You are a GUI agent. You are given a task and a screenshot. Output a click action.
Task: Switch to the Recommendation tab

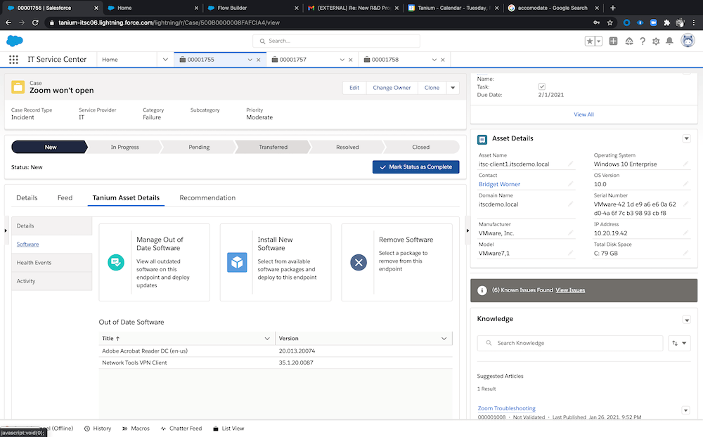(207, 198)
